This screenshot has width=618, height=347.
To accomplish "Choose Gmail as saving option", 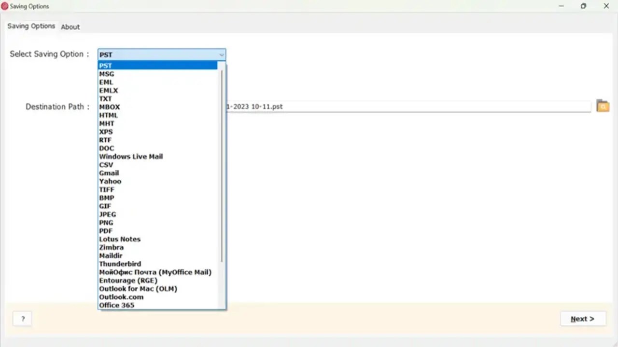I will [158, 173].
